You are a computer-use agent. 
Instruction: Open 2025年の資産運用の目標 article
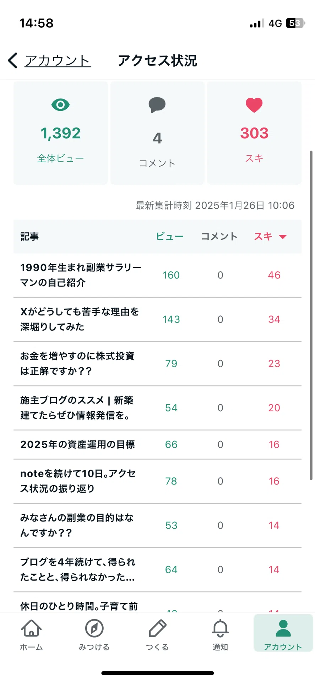pos(157,445)
